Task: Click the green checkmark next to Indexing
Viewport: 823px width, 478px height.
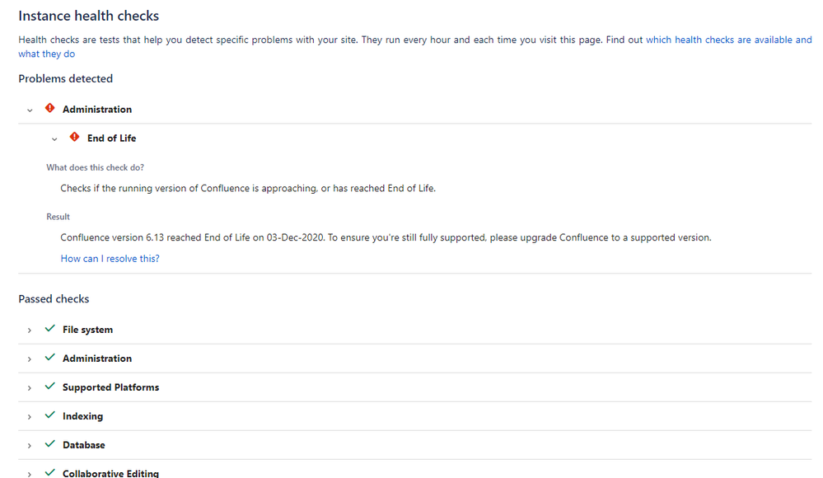Action: (50, 415)
